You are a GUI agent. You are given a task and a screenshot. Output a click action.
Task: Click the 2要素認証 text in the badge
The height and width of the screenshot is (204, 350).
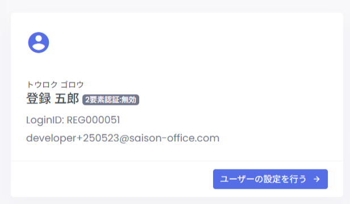tap(102, 100)
